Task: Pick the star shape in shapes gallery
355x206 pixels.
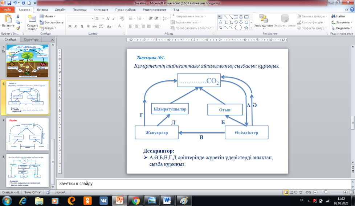Action: coord(246,28)
